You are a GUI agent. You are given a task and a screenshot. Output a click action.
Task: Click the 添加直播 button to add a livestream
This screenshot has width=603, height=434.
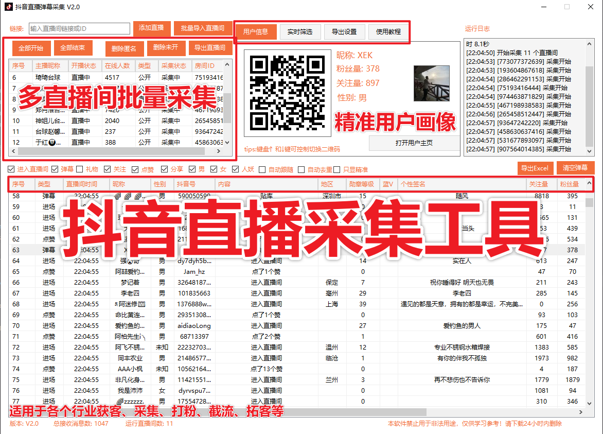point(152,28)
